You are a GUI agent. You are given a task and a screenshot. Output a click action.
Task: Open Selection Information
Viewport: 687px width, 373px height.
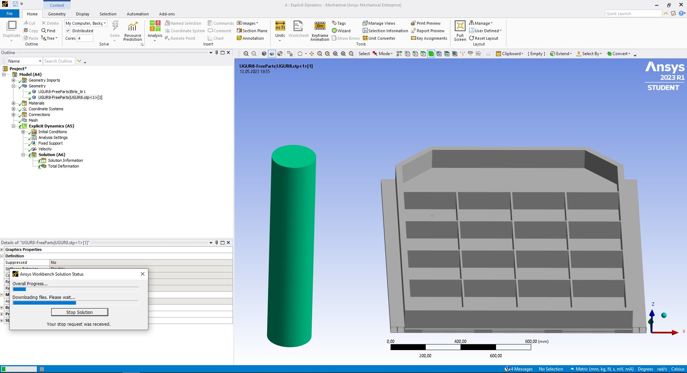pos(385,31)
